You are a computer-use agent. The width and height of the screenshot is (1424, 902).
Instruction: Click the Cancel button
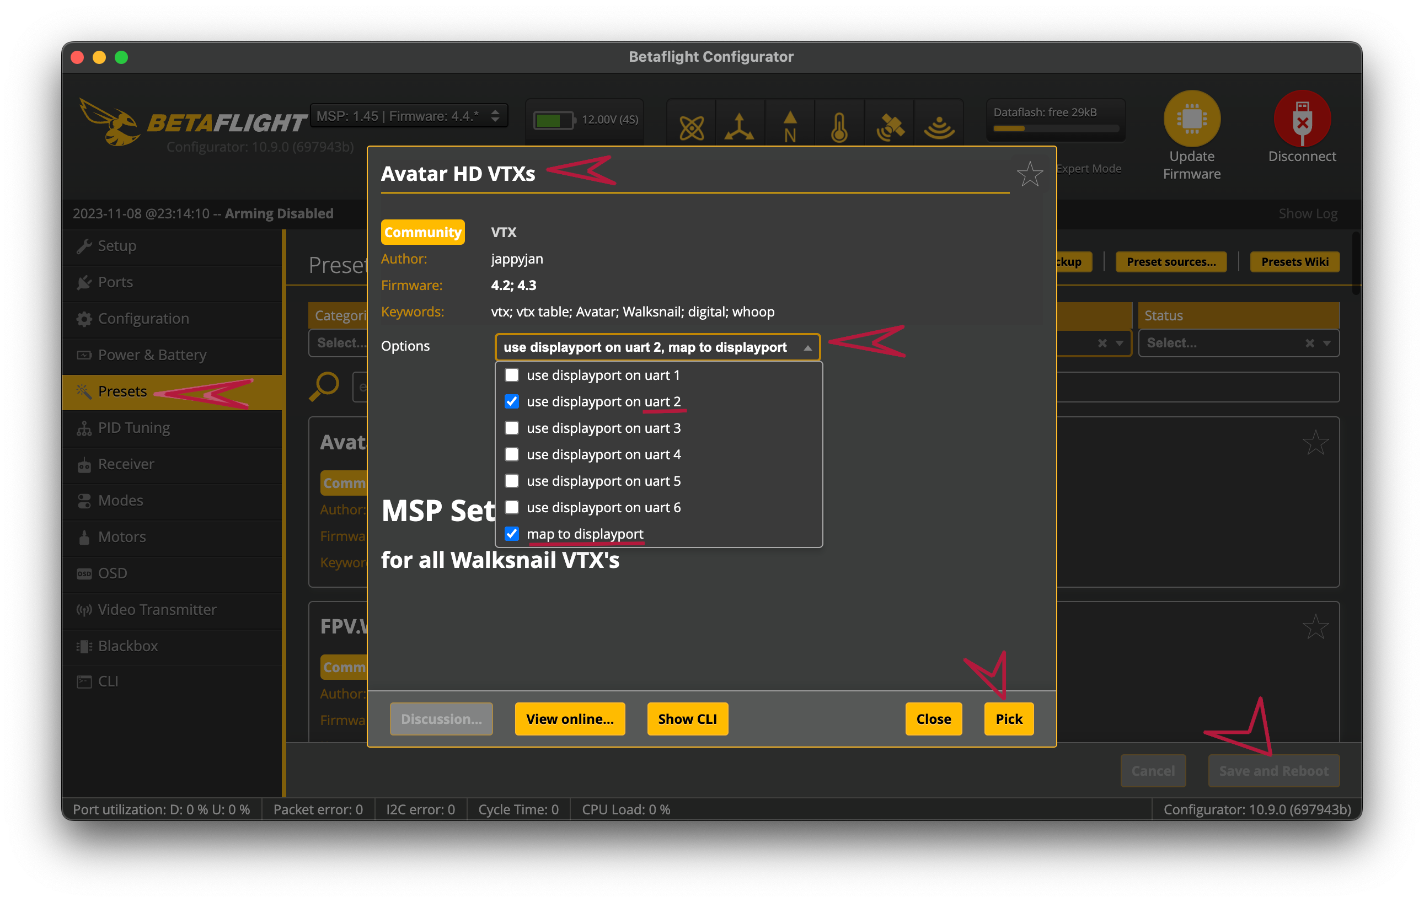(1153, 770)
